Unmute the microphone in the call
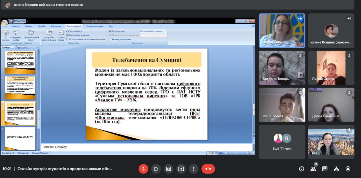 tap(143, 169)
